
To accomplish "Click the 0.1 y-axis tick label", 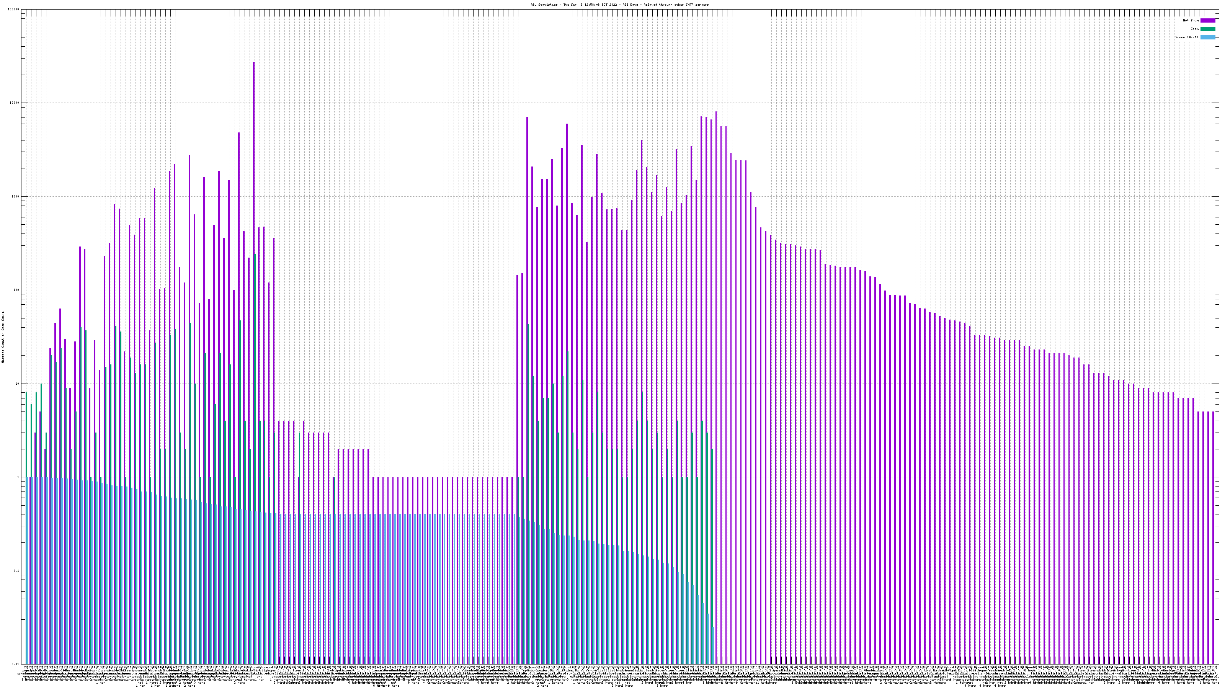I will coord(16,571).
